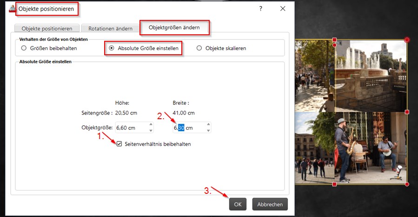Choose Absolute Größe einstellen radio button

click(111, 48)
